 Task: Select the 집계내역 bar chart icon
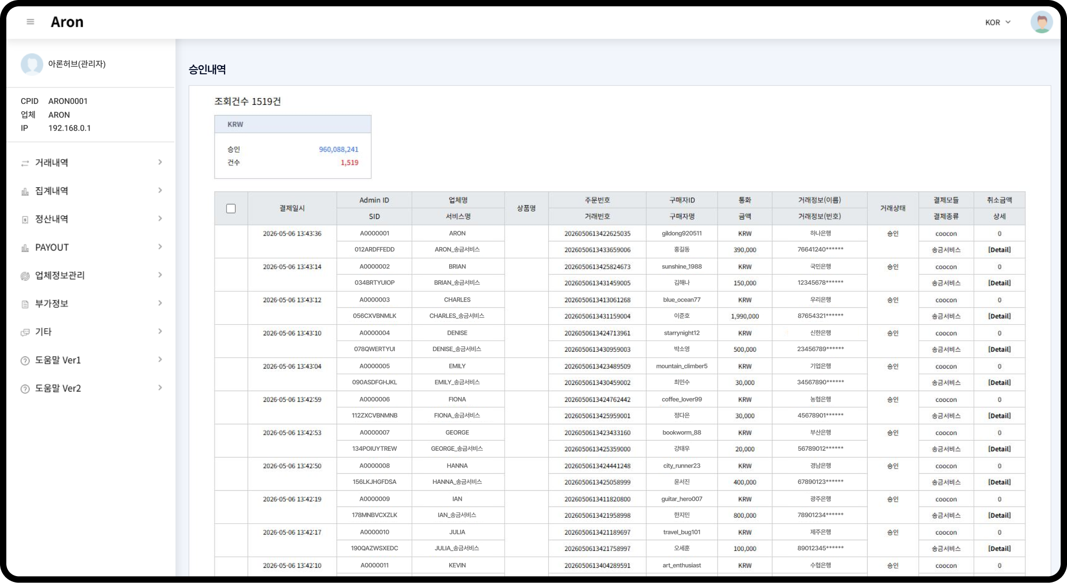click(25, 191)
